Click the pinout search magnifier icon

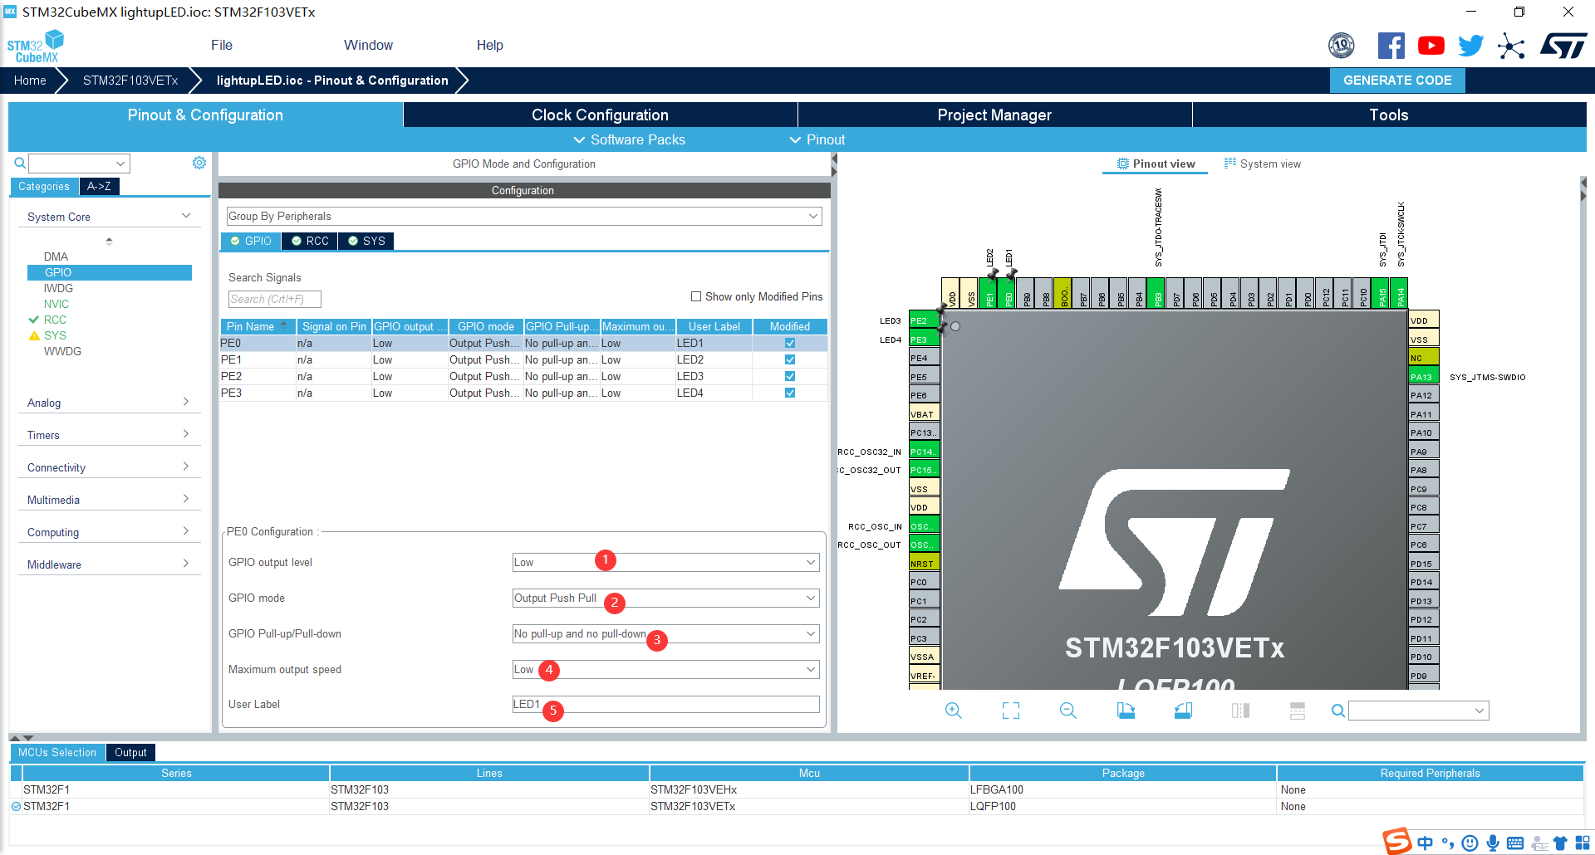click(x=1337, y=711)
